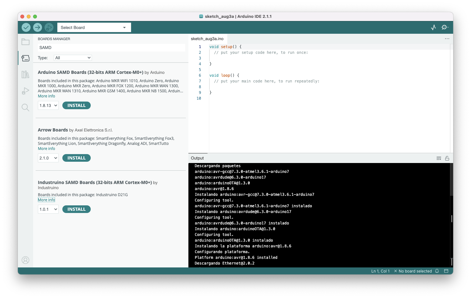Open the 2.1.0 version dropdown for Arrow Boards
This screenshot has height=298, width=471.
click(48, 158)
